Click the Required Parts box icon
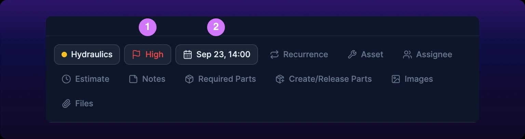The width and height of the screenshot is (525, 139). point(189,79)
